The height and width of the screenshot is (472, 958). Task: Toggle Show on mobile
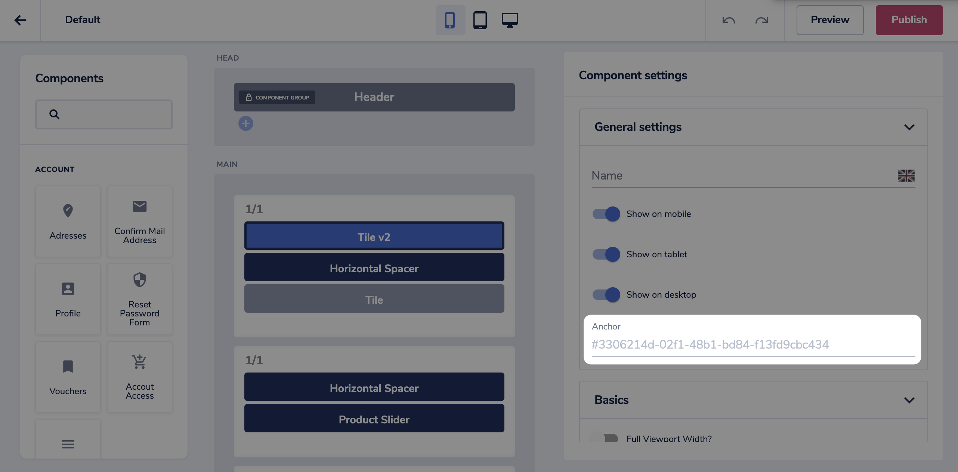[x=606, y=214]
